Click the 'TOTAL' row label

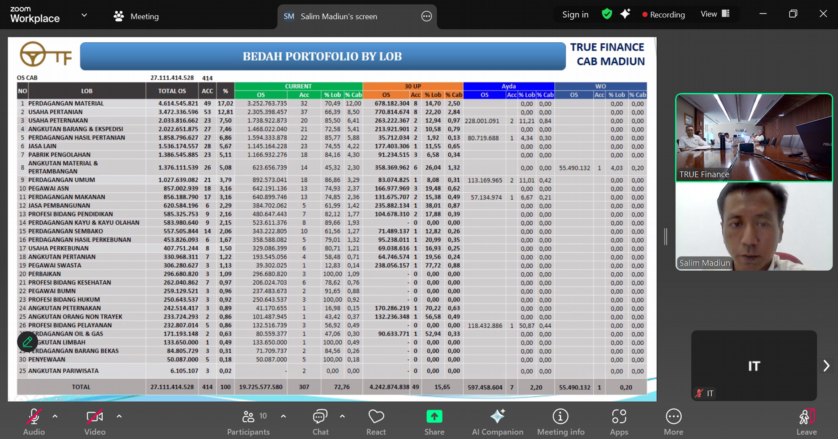pos(81,387)
